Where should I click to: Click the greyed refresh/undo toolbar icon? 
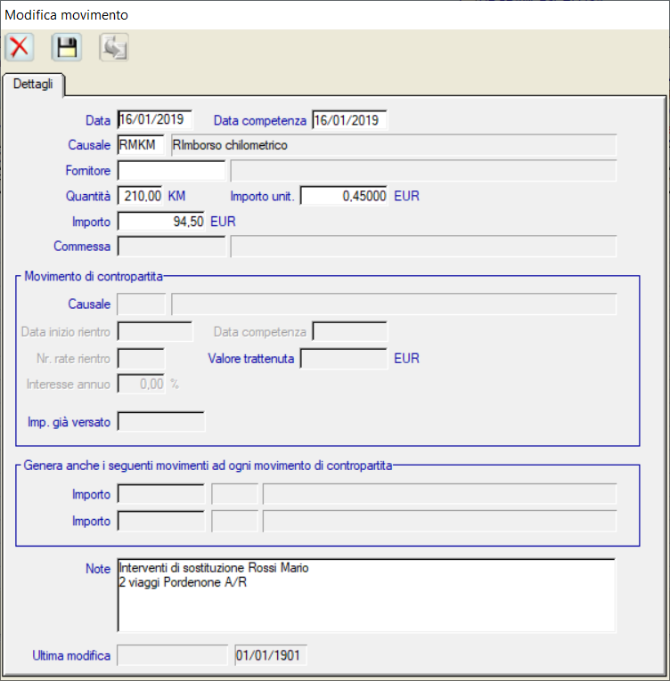tap(114, 47)
